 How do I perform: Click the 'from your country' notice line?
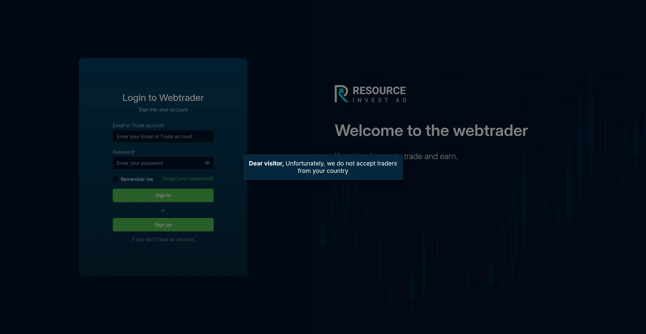[323, 171]
